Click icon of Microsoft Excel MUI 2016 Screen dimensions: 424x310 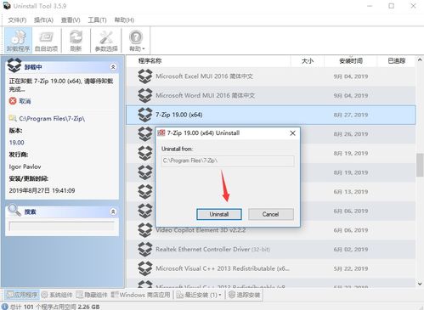pos(145,76)
